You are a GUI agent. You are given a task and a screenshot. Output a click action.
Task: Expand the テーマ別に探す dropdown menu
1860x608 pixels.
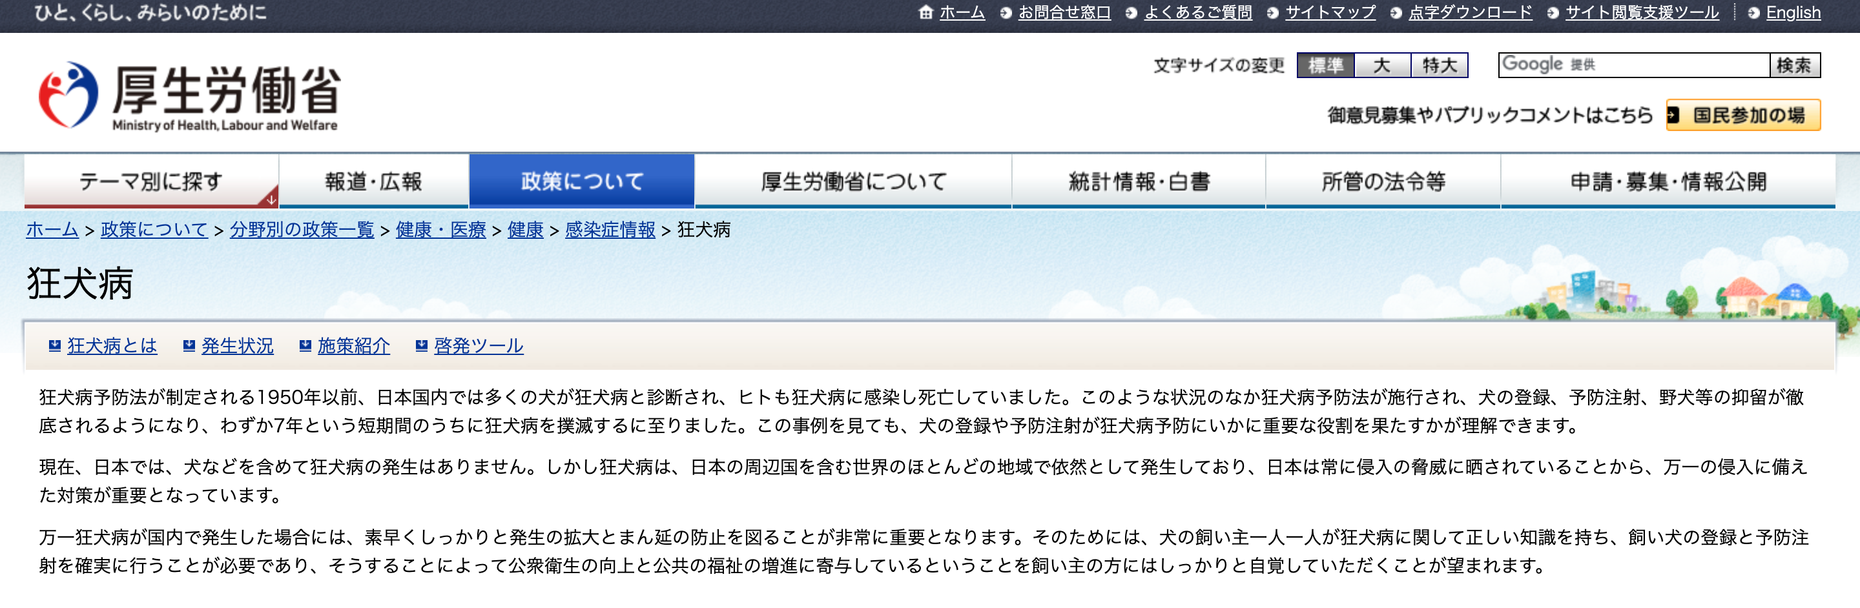[152, 182]
